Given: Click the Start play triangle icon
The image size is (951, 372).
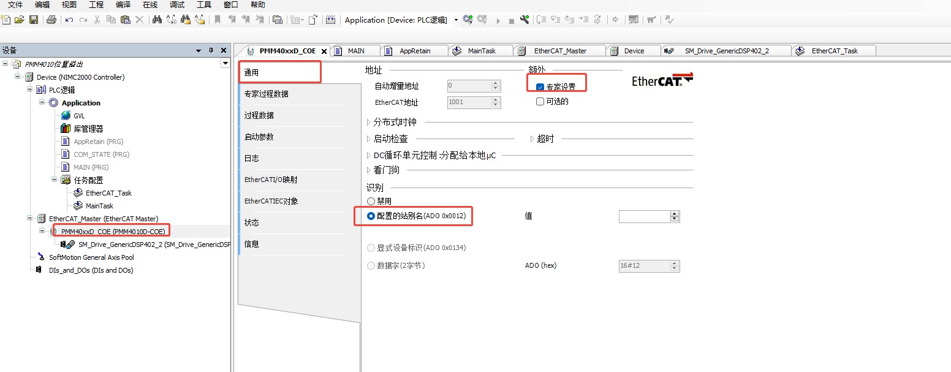Looking at the screenshot, I should point(498,20).
